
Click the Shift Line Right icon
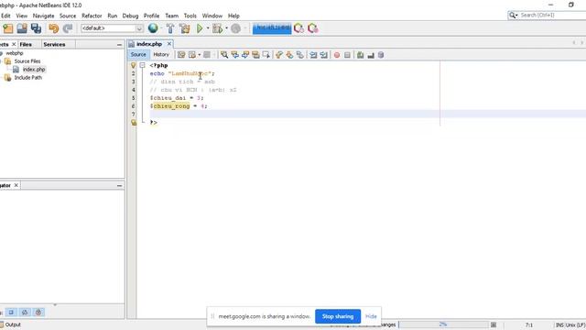pos(323,55)
